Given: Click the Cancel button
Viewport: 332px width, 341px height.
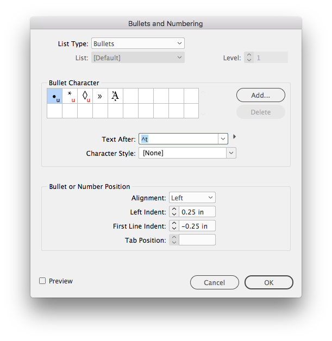Looking at the screenshot, I should (x=214, y=282).
